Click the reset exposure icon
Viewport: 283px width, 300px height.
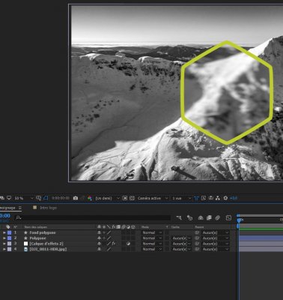(225, 198)
